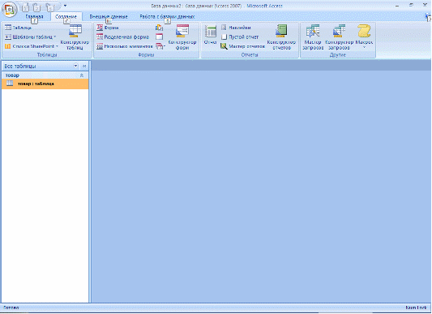
Task: Click the Формы ribbon group label
Action: click(x=146, y=55)
